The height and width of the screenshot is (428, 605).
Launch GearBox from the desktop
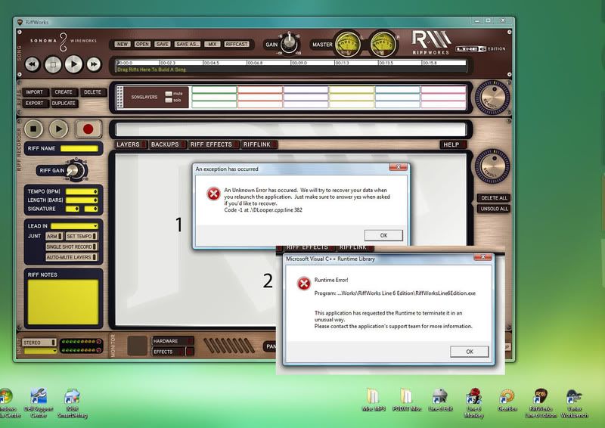pyautogui.click(x=507, y=400)
